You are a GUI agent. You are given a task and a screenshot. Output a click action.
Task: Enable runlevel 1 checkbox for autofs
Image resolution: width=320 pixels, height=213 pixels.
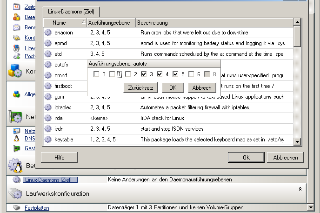(x=112, y=74)
